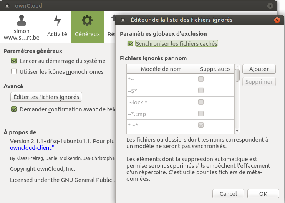Enable Utiliser les icônes monochromes
The image size is (285, 203).
point(14,71)
